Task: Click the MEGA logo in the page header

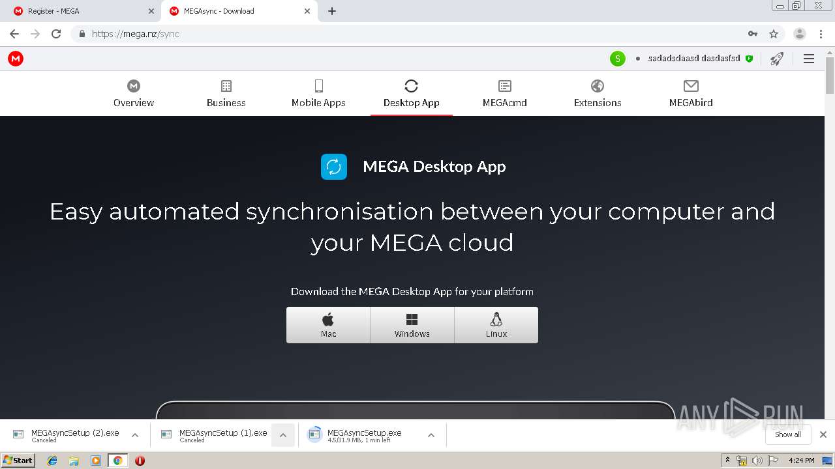Action: click(x=16, y=59)
